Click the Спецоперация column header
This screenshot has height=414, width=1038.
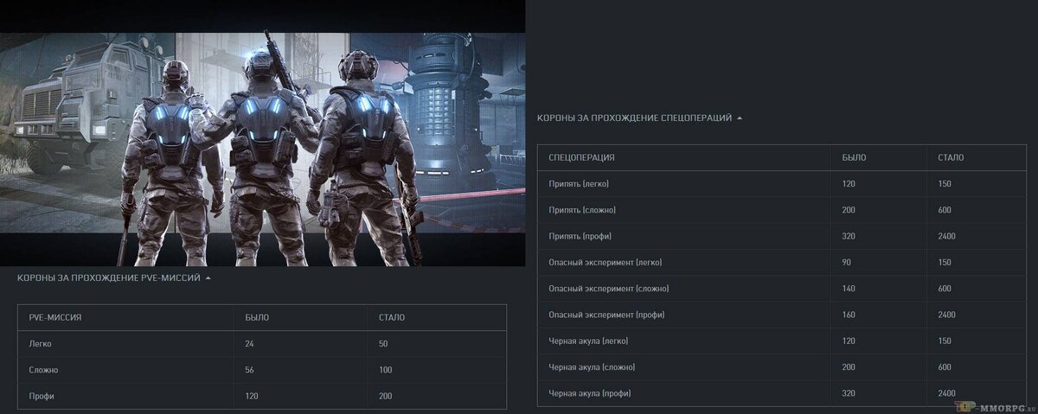581,158
